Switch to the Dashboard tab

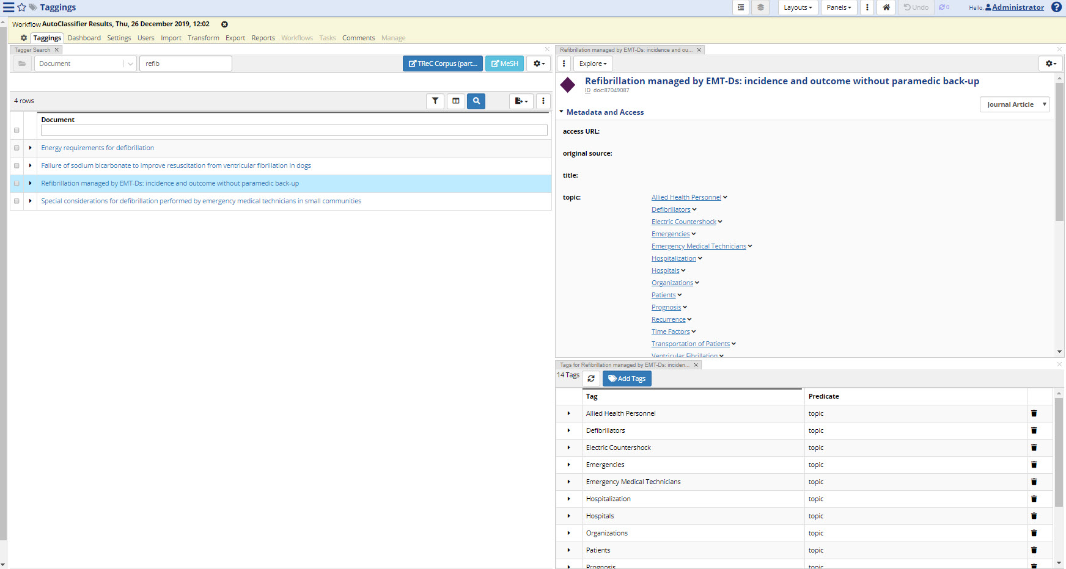coord(84,37)
